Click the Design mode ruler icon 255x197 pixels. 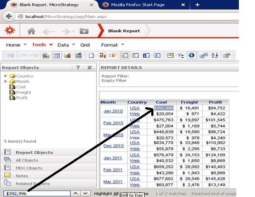pyautogui.click(x=46, y=55)
